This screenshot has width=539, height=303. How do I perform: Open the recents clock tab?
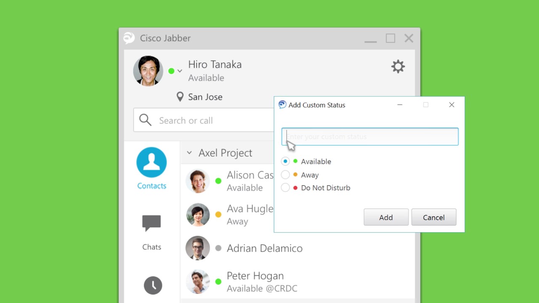(153, 285)
